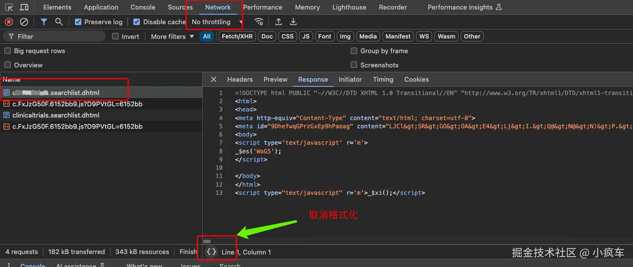The image size is (633, 267).
Task: Show the Response tab of request
Action: (313, 79)
